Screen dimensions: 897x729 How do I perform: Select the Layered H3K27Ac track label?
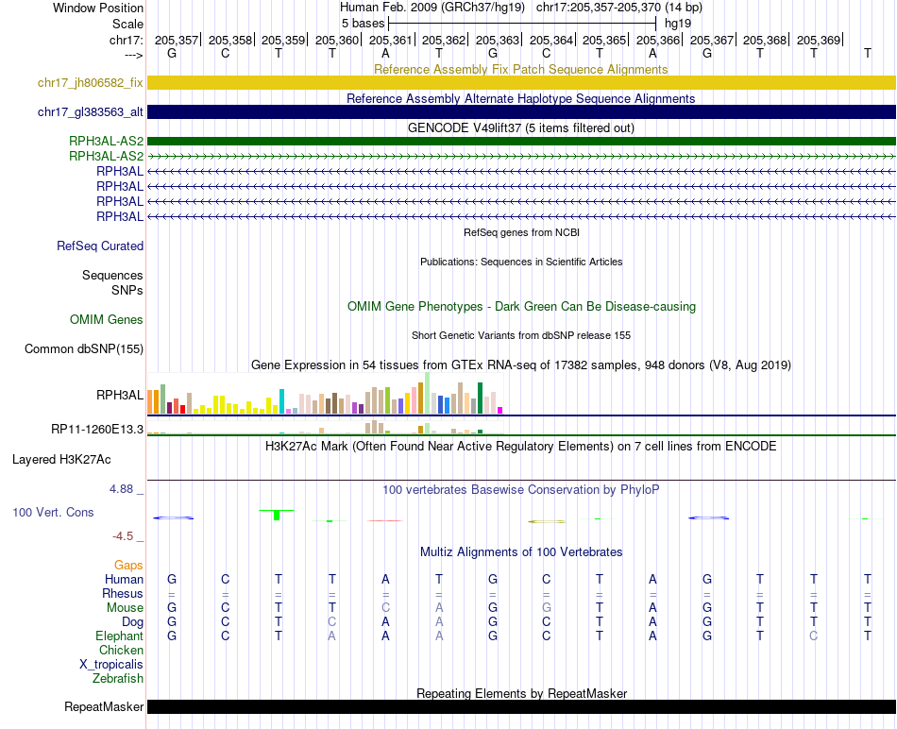[61, 460]
